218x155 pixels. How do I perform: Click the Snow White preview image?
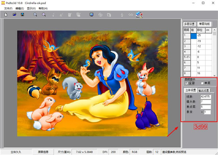point(92,83)
